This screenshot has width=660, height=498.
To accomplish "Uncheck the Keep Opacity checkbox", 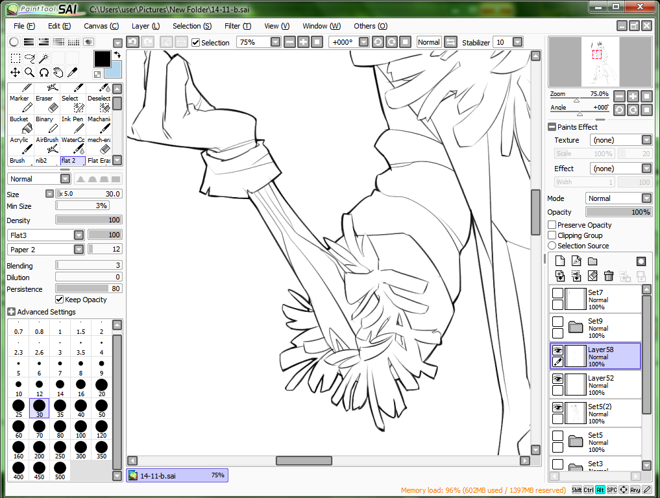I will click(x=60, y=300).
